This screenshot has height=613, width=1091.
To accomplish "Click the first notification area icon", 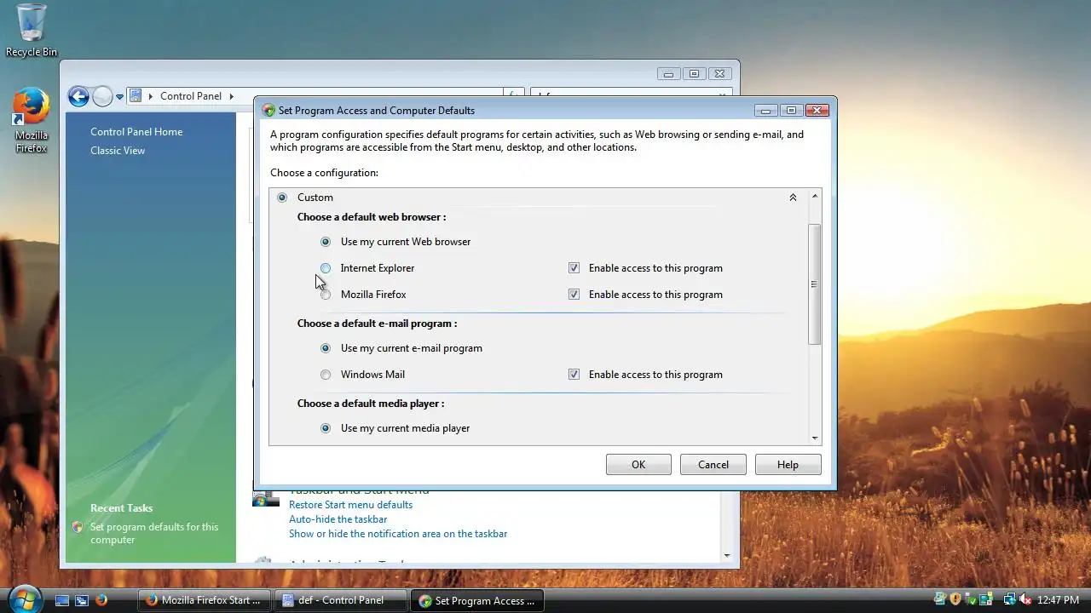I will point(939,599).
